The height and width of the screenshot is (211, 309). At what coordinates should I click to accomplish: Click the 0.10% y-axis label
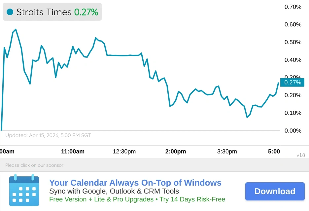point(293,113)
